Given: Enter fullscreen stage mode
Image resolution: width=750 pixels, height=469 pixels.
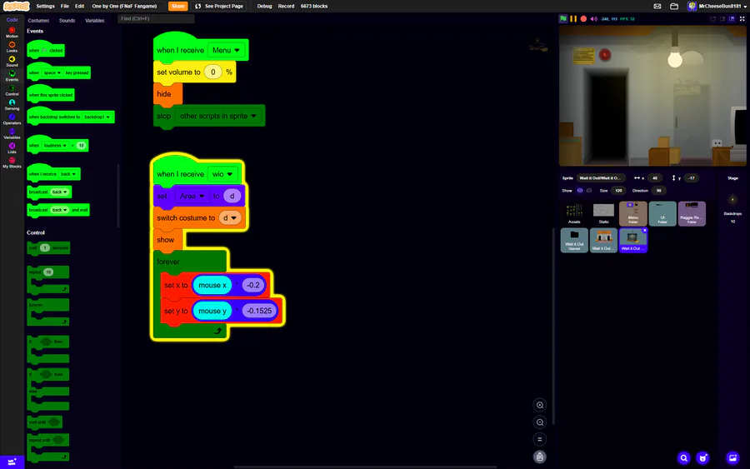Looking at the screenshot, I should pos(742,18).
